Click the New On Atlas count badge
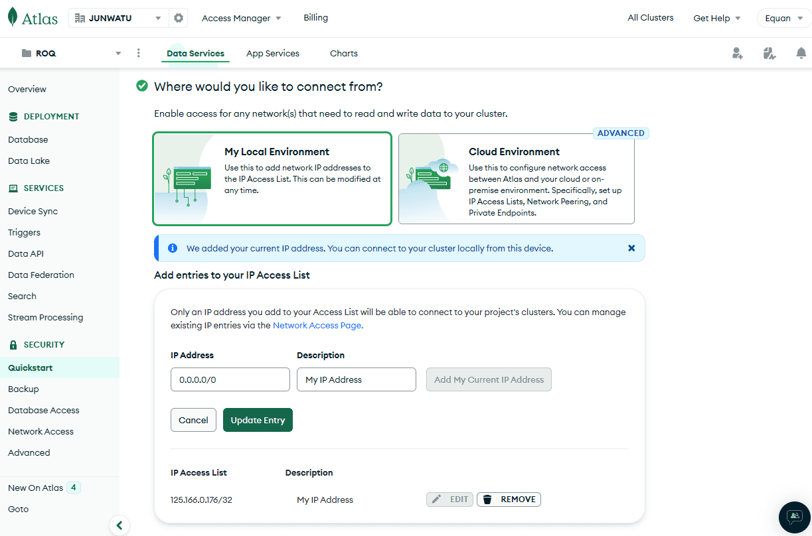The width and height of the screenshot is (812, 536). click(74, 488)
